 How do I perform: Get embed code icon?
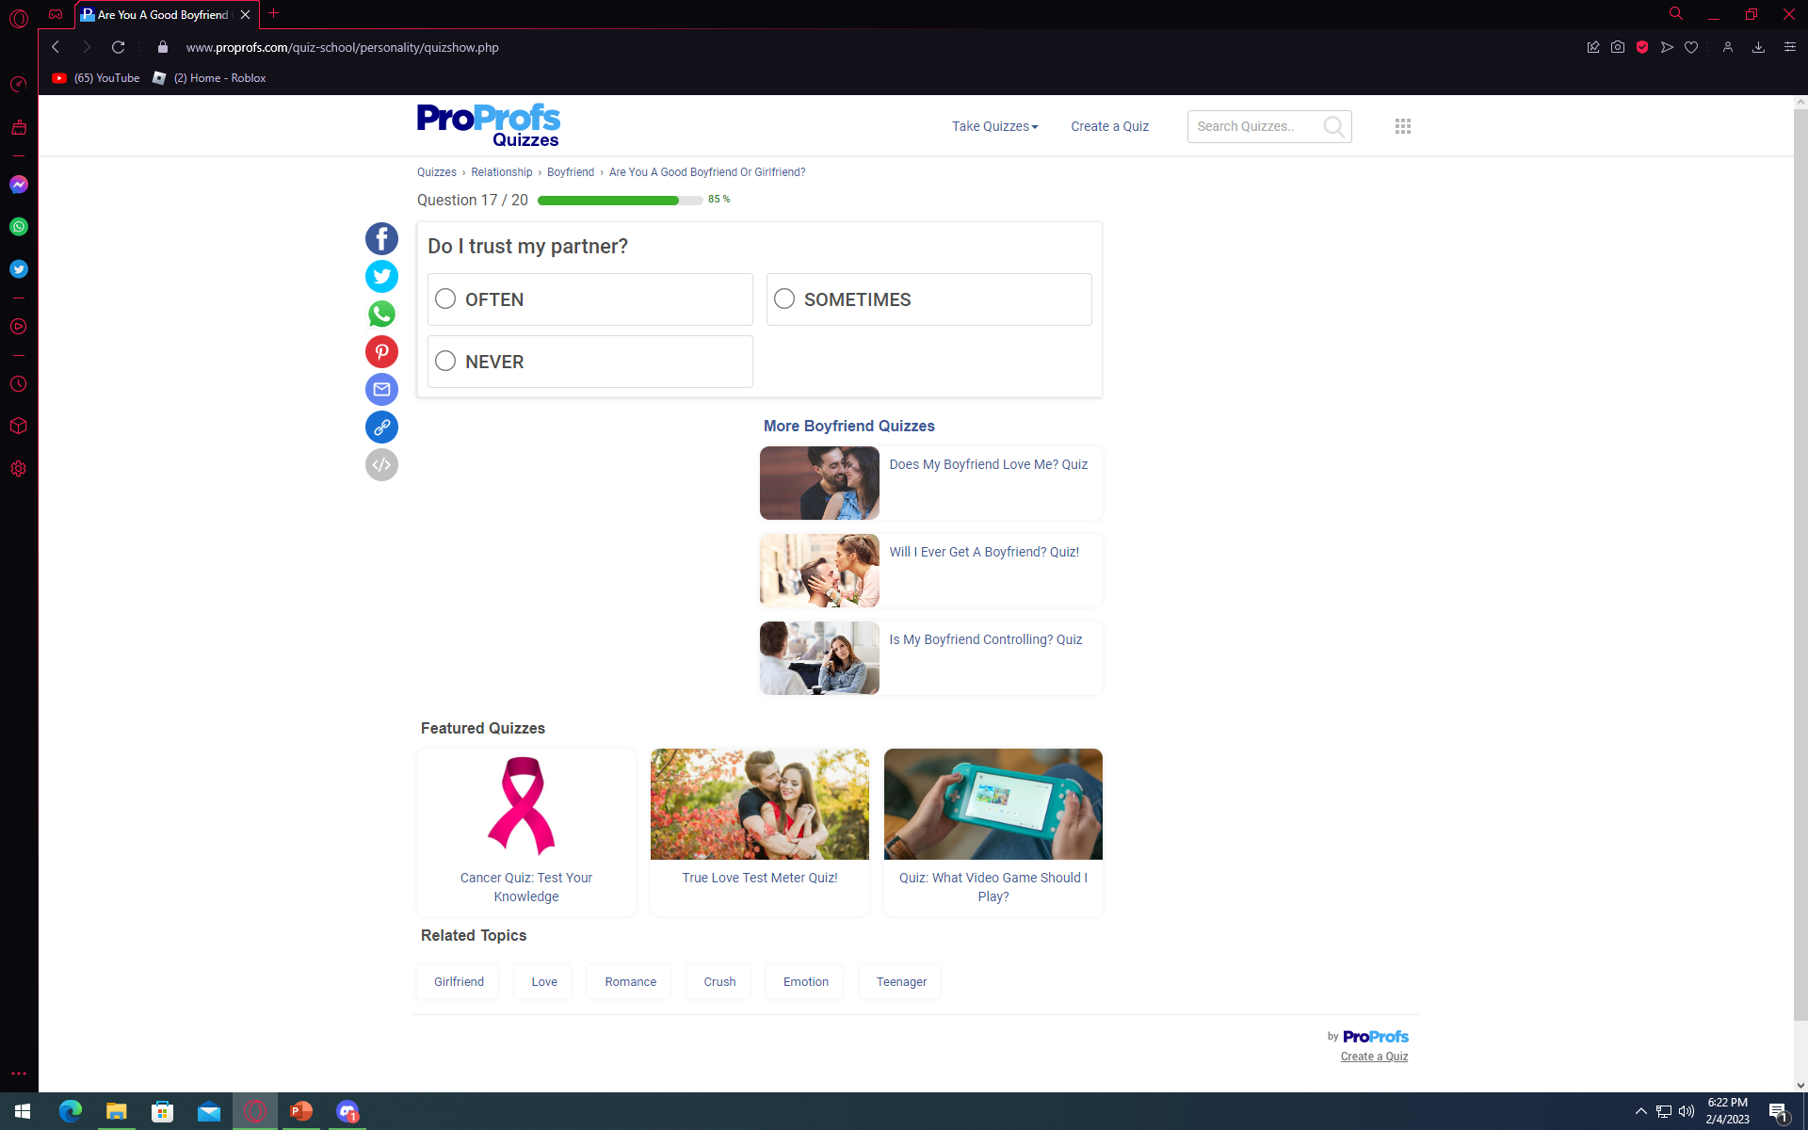coord(381,465)
